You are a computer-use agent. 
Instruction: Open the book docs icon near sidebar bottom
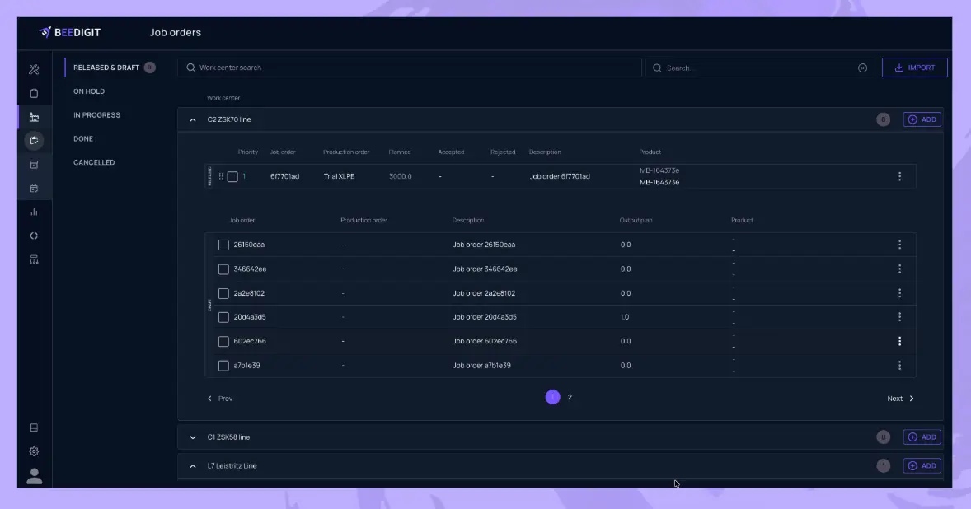pyautogui.click(x=34, y=427)
